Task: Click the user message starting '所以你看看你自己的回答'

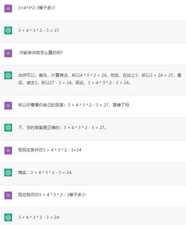Action: [x=73, y=105]
